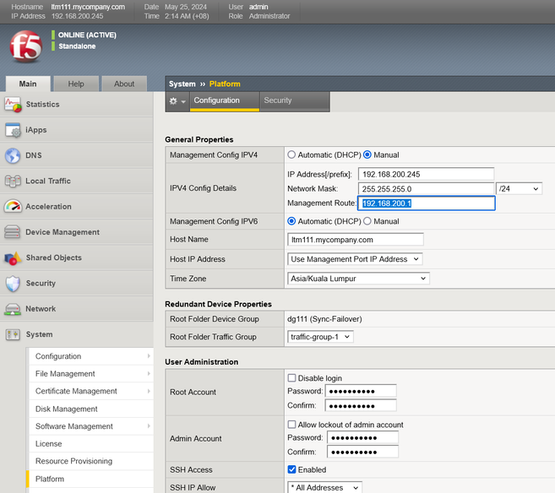The height and width of the screenshot is (493, 555).
Task: Open the Time Zone dropdown
Action: (x=358, y=279)
